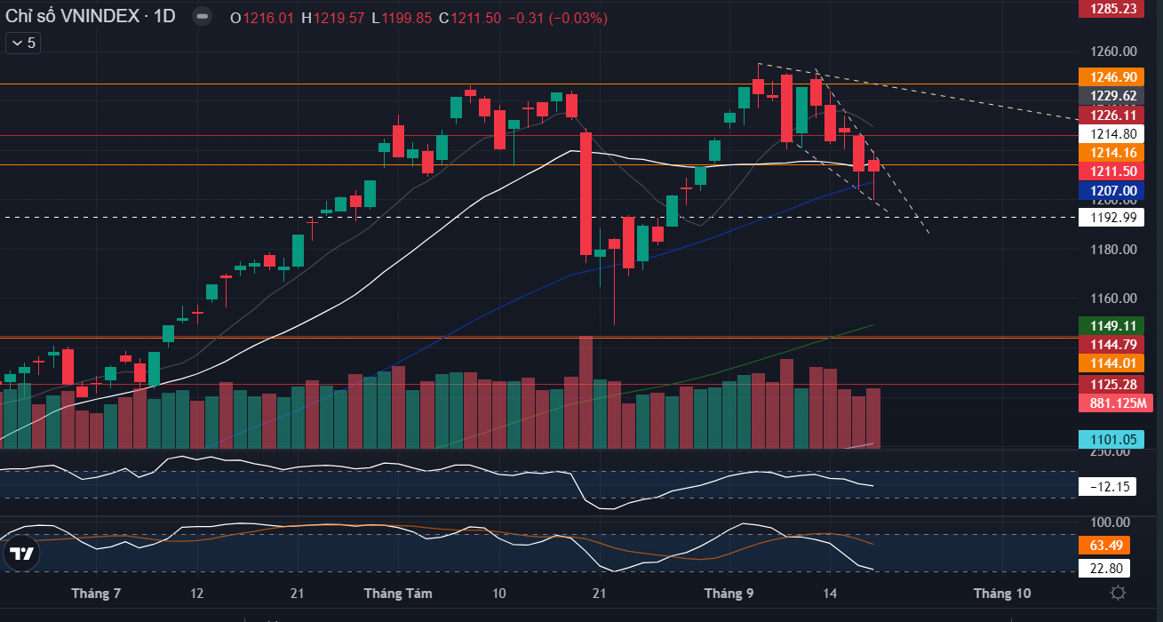Select the high value H1219.57

(x=333, y=18)
